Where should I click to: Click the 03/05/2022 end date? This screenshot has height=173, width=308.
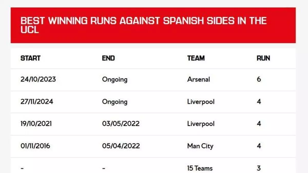[121, 124]
